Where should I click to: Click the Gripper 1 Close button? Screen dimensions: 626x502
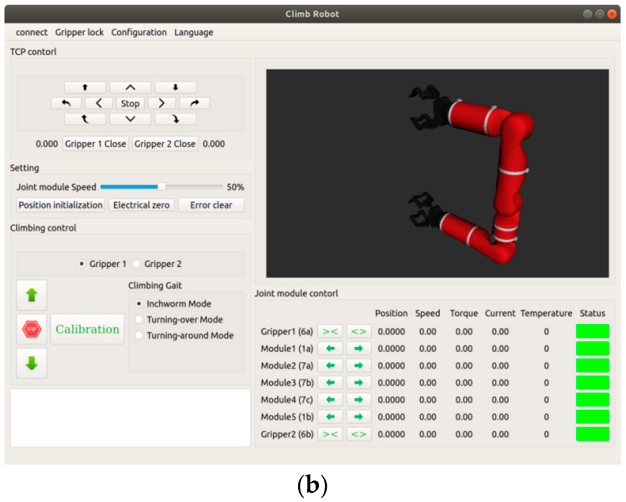(x=95, y=144)
